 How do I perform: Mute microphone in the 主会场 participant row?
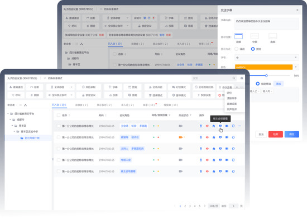[x=201, y=126]
